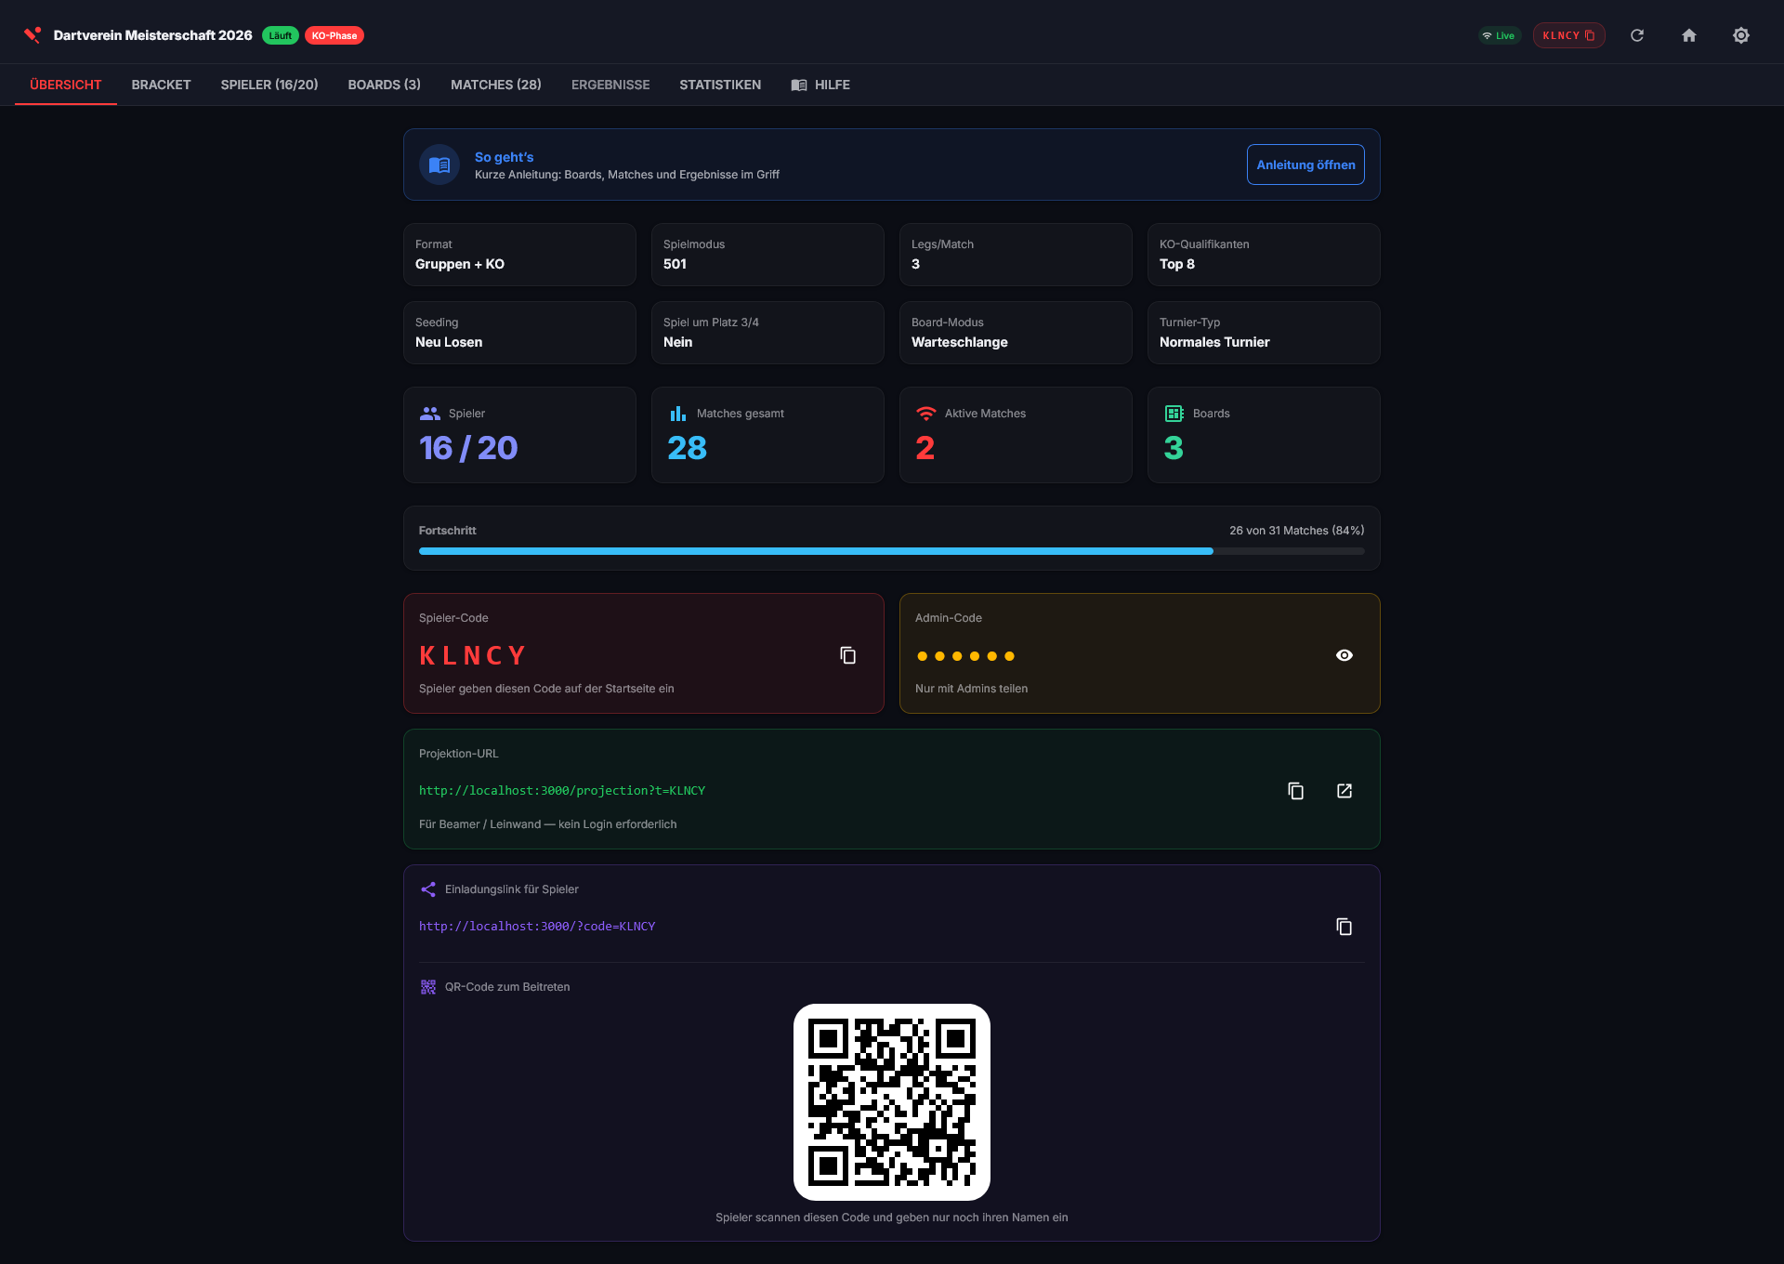1784x1264 pixels.
Task: Click the Spieler people icon
Action: pyautogui.click(x=430, y=414)
